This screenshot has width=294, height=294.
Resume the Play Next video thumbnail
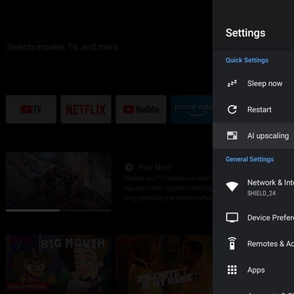(58, 180)
